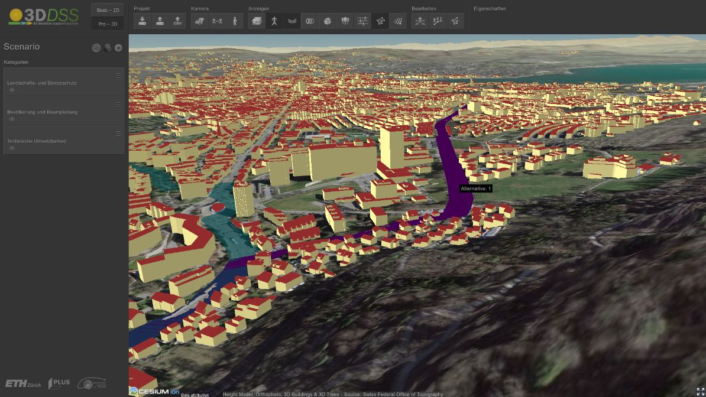Expand the Bevölkerung und Raumplanung hamburger menu
The width and height of the screenshot is (706, 397).
pyautogui.click(x=119, y=104)
